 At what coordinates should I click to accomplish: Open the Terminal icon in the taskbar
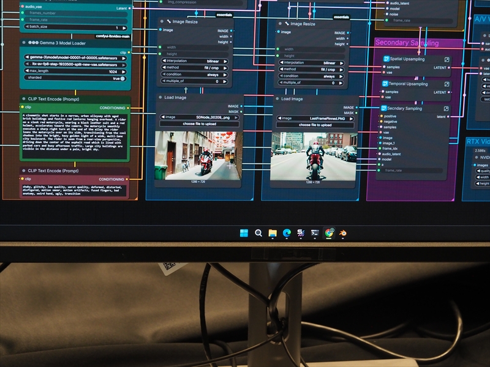314,233
